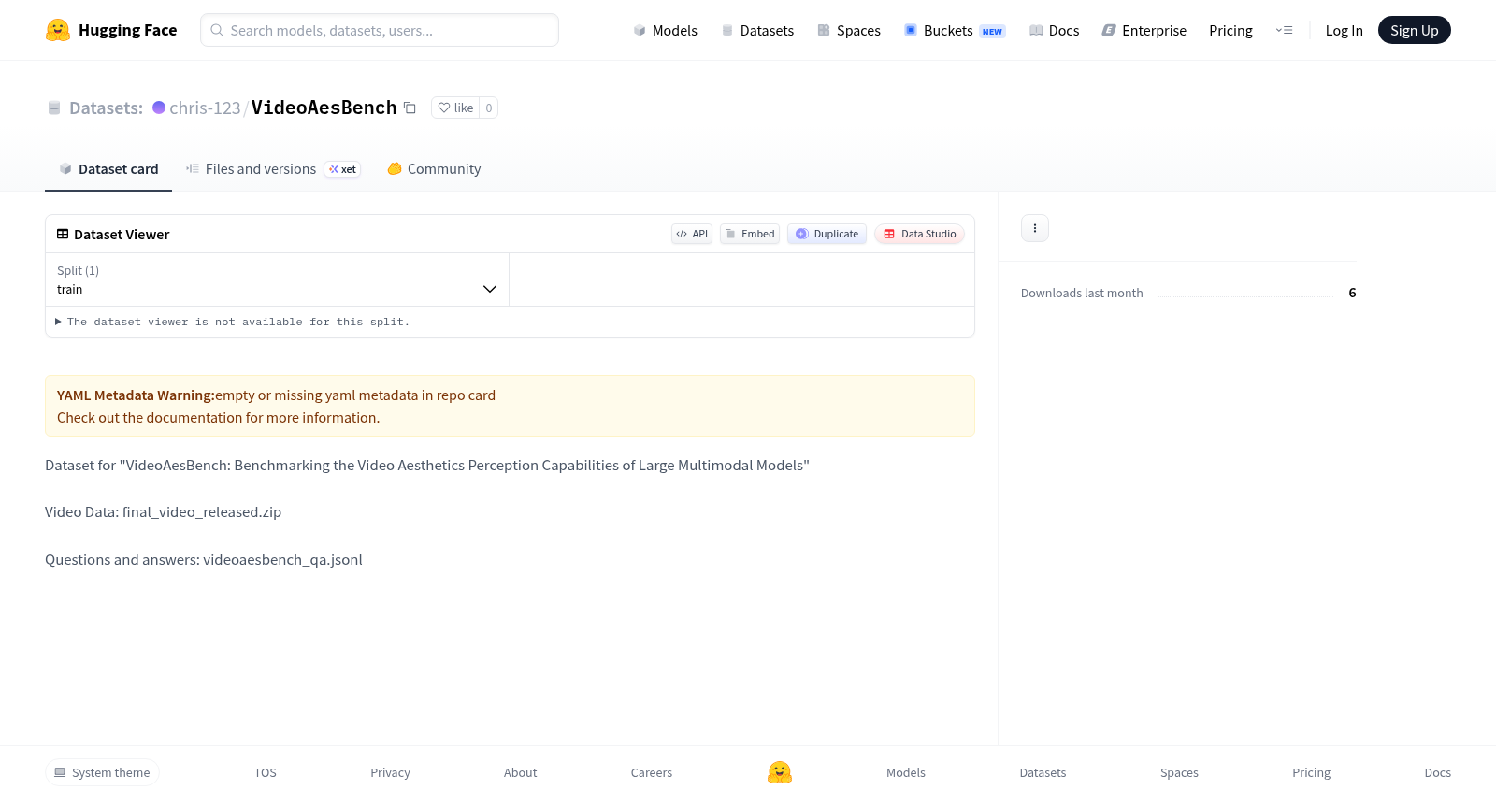Click the Datasets stack icon in breadcrumb
The height and width of the screenshot is (805, 1496).
(54, 108)
